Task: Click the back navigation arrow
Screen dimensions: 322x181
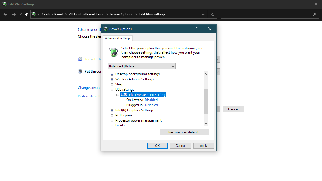Action: tap(5, 14)
